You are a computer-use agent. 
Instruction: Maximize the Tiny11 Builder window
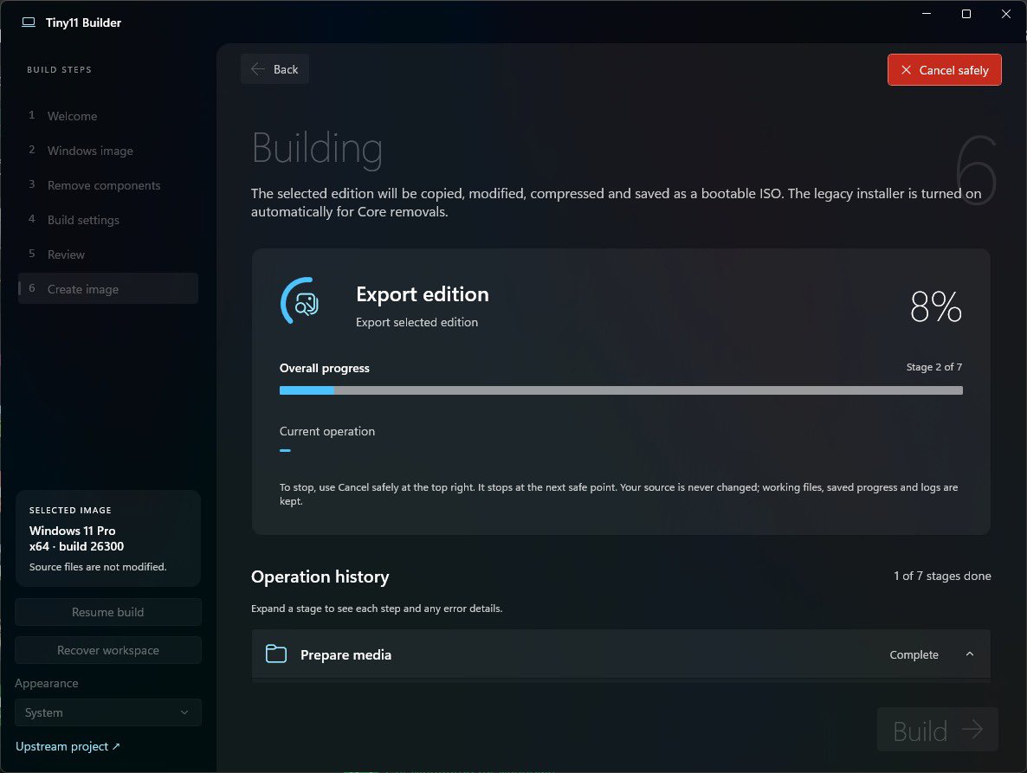coord(966,14)
